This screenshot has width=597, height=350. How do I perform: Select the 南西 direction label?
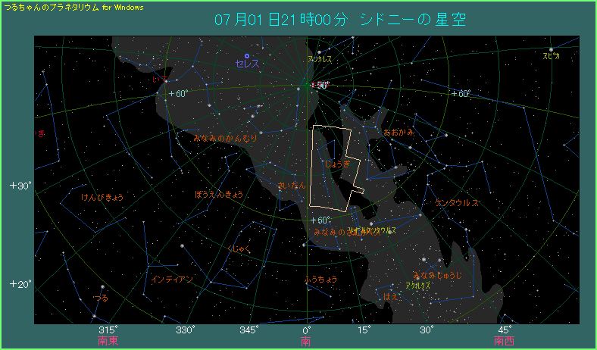tap(505, 341)
